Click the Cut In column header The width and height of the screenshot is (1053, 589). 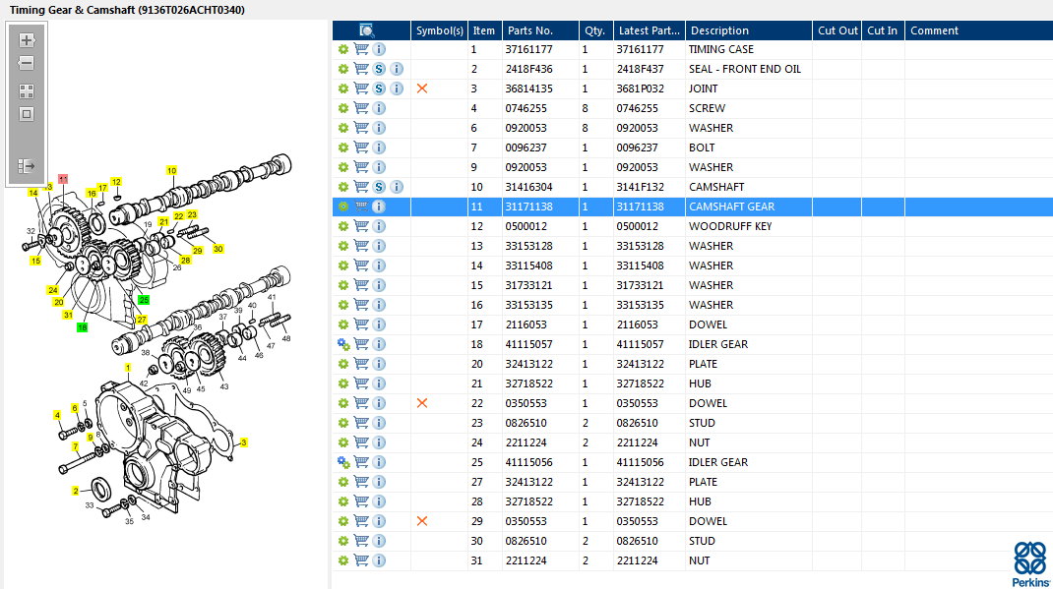click(883, 30)
